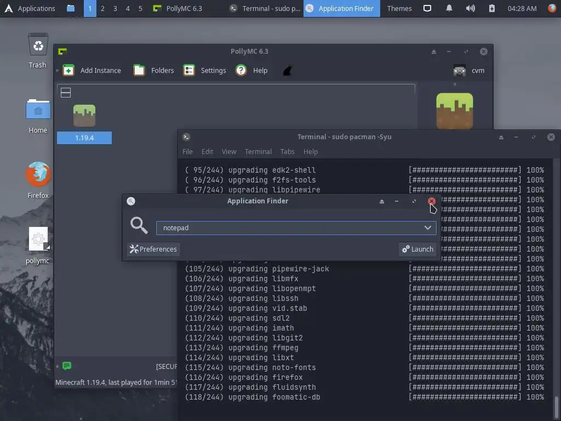561x421 pixels.
Task: Click the file manager icon in top panel
Action: point(71,8)
